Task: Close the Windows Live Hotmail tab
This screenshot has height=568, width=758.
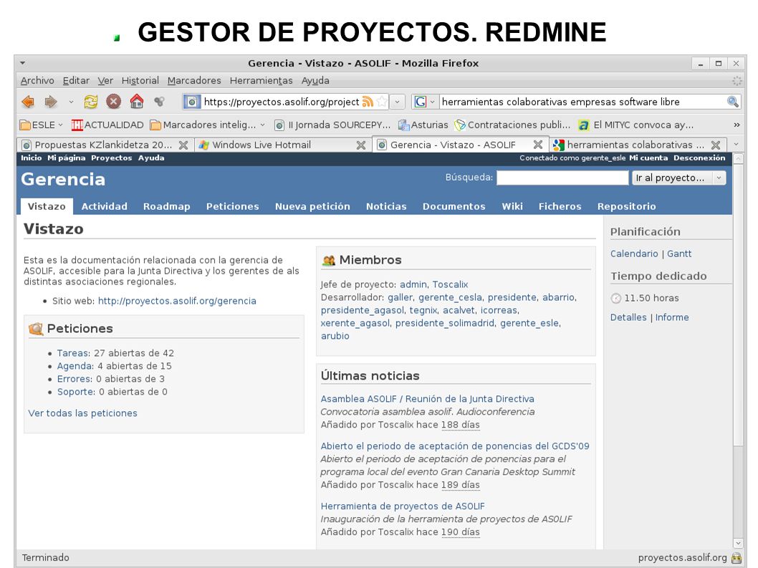Action: tap(360, 145)
